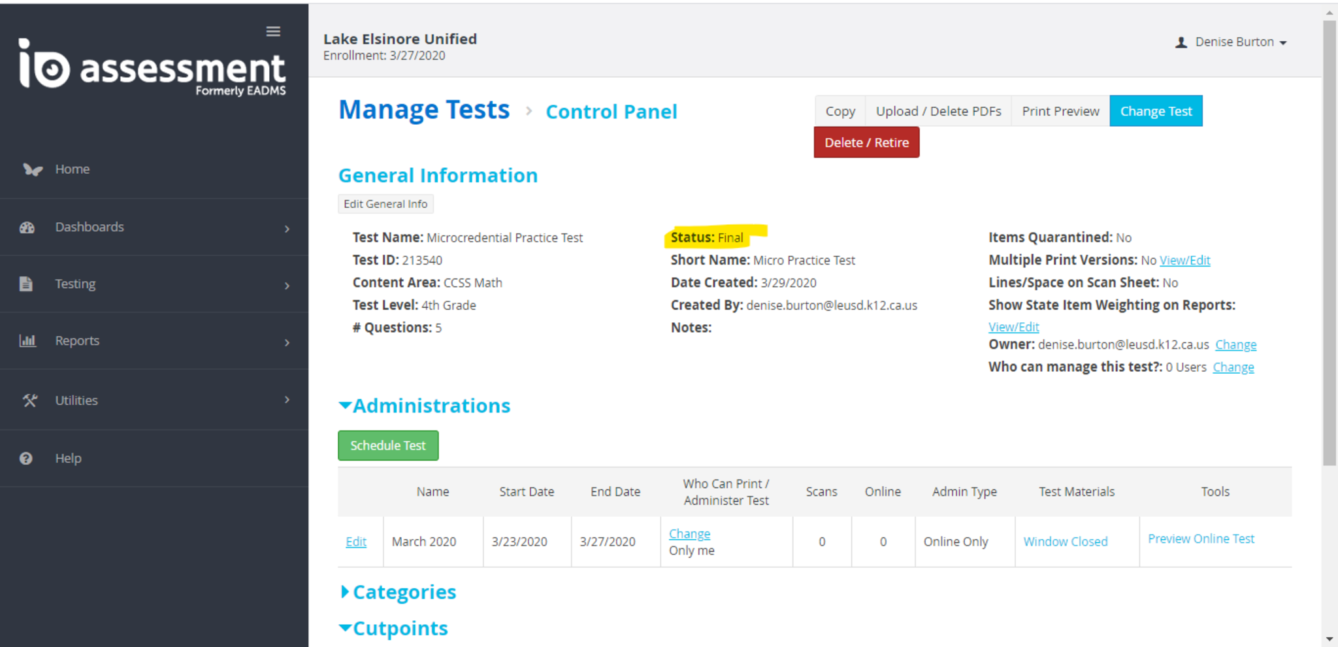
Task: Click the Edit General Info button
Action: pyautogui.click(x=385, y=204)
